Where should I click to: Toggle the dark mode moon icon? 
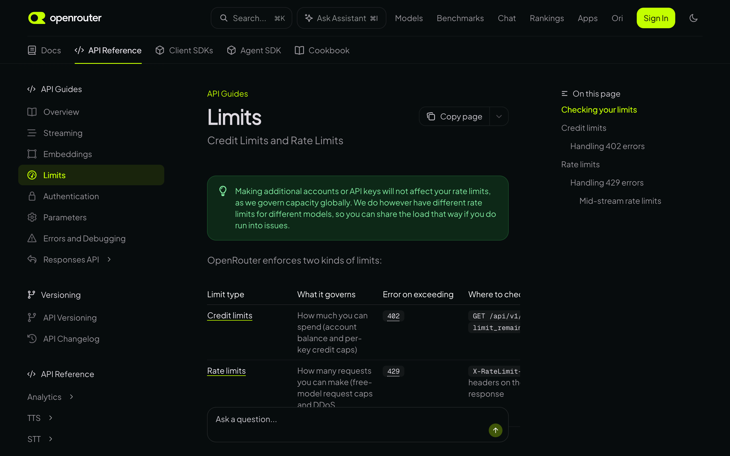point(693,18)
